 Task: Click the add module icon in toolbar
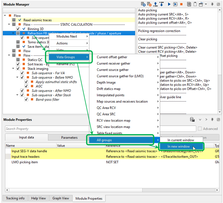point(143,4)
